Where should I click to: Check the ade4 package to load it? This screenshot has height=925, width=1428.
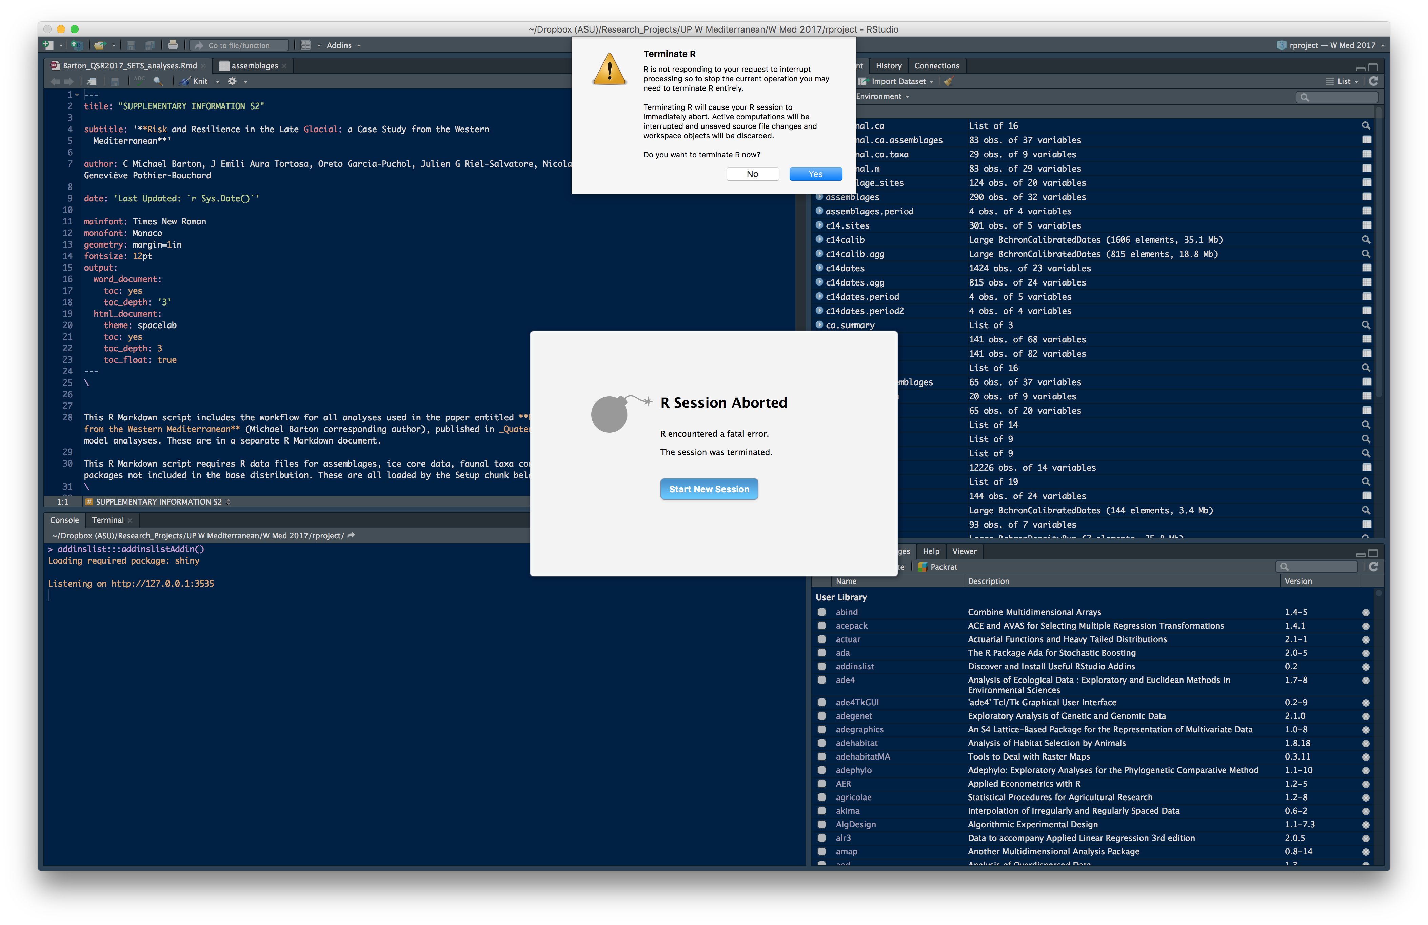point(822,680)
